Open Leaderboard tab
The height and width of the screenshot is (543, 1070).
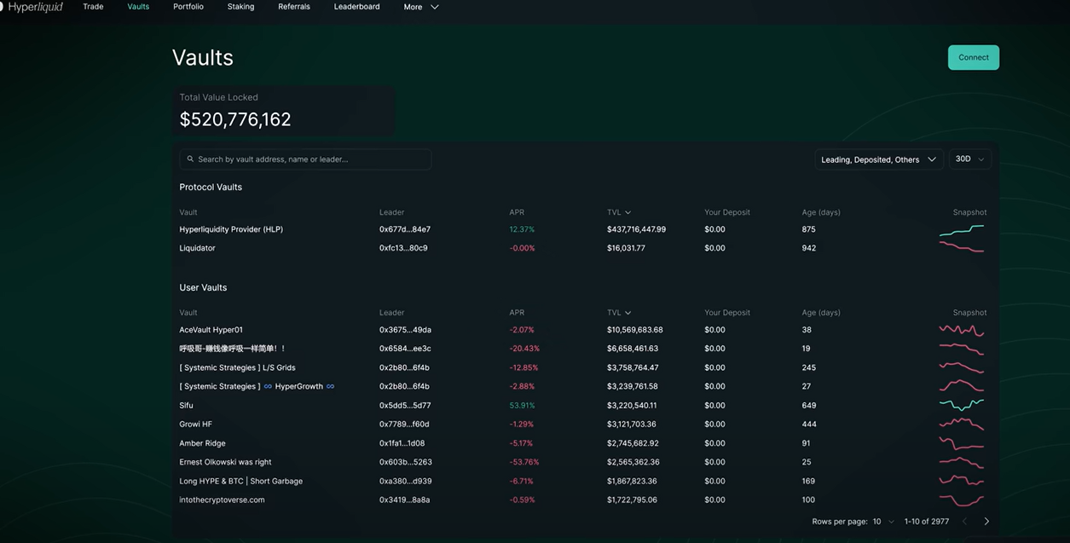tap(356, 7)
